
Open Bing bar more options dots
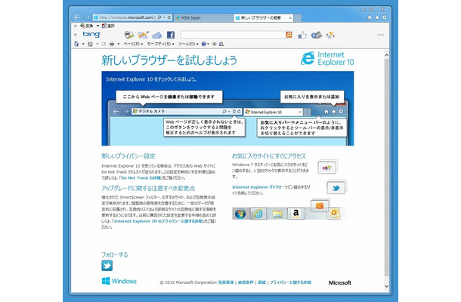(381, 35)
